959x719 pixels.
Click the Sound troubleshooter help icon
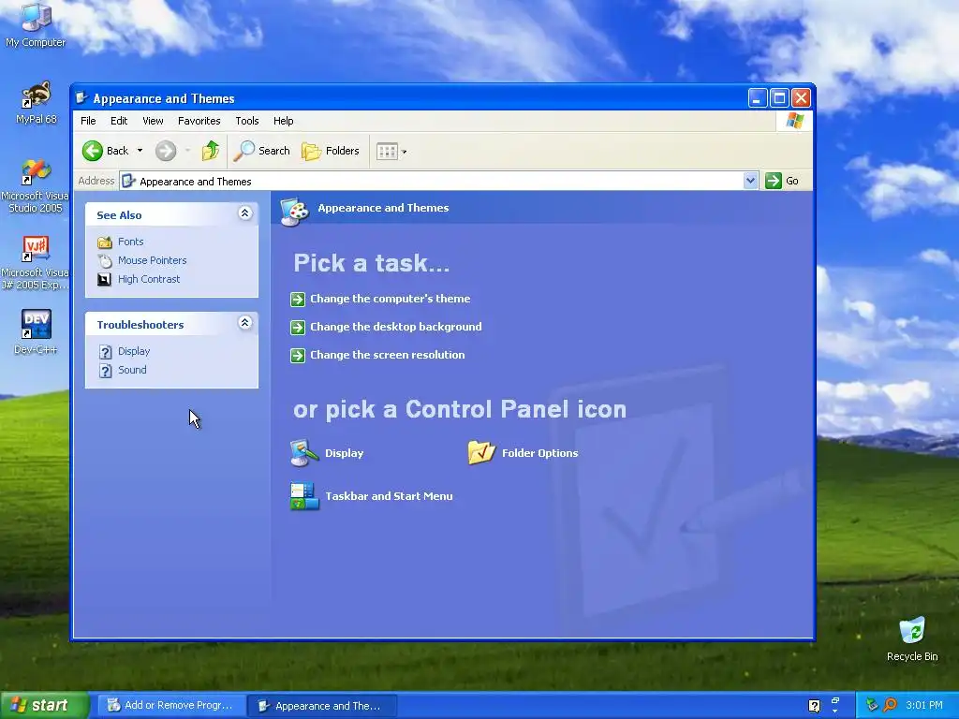pyautogui.click(x=105, y=371)
